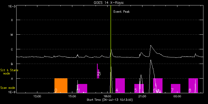Click the C flare class axis label
This screenshot has height=104, width=208.
pos(12,49)
